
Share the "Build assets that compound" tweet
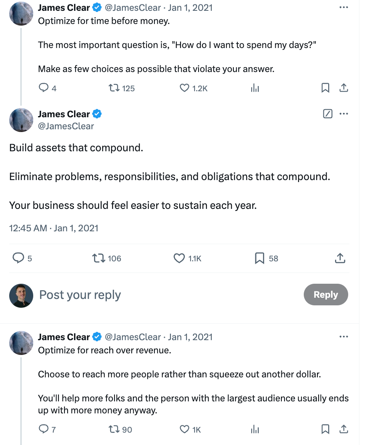click(339, 259)
